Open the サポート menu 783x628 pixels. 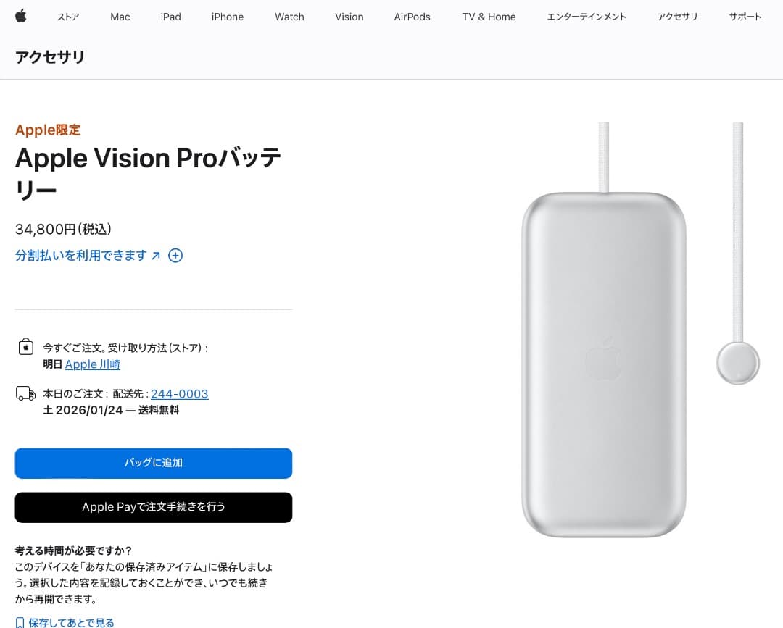(745, 17)
